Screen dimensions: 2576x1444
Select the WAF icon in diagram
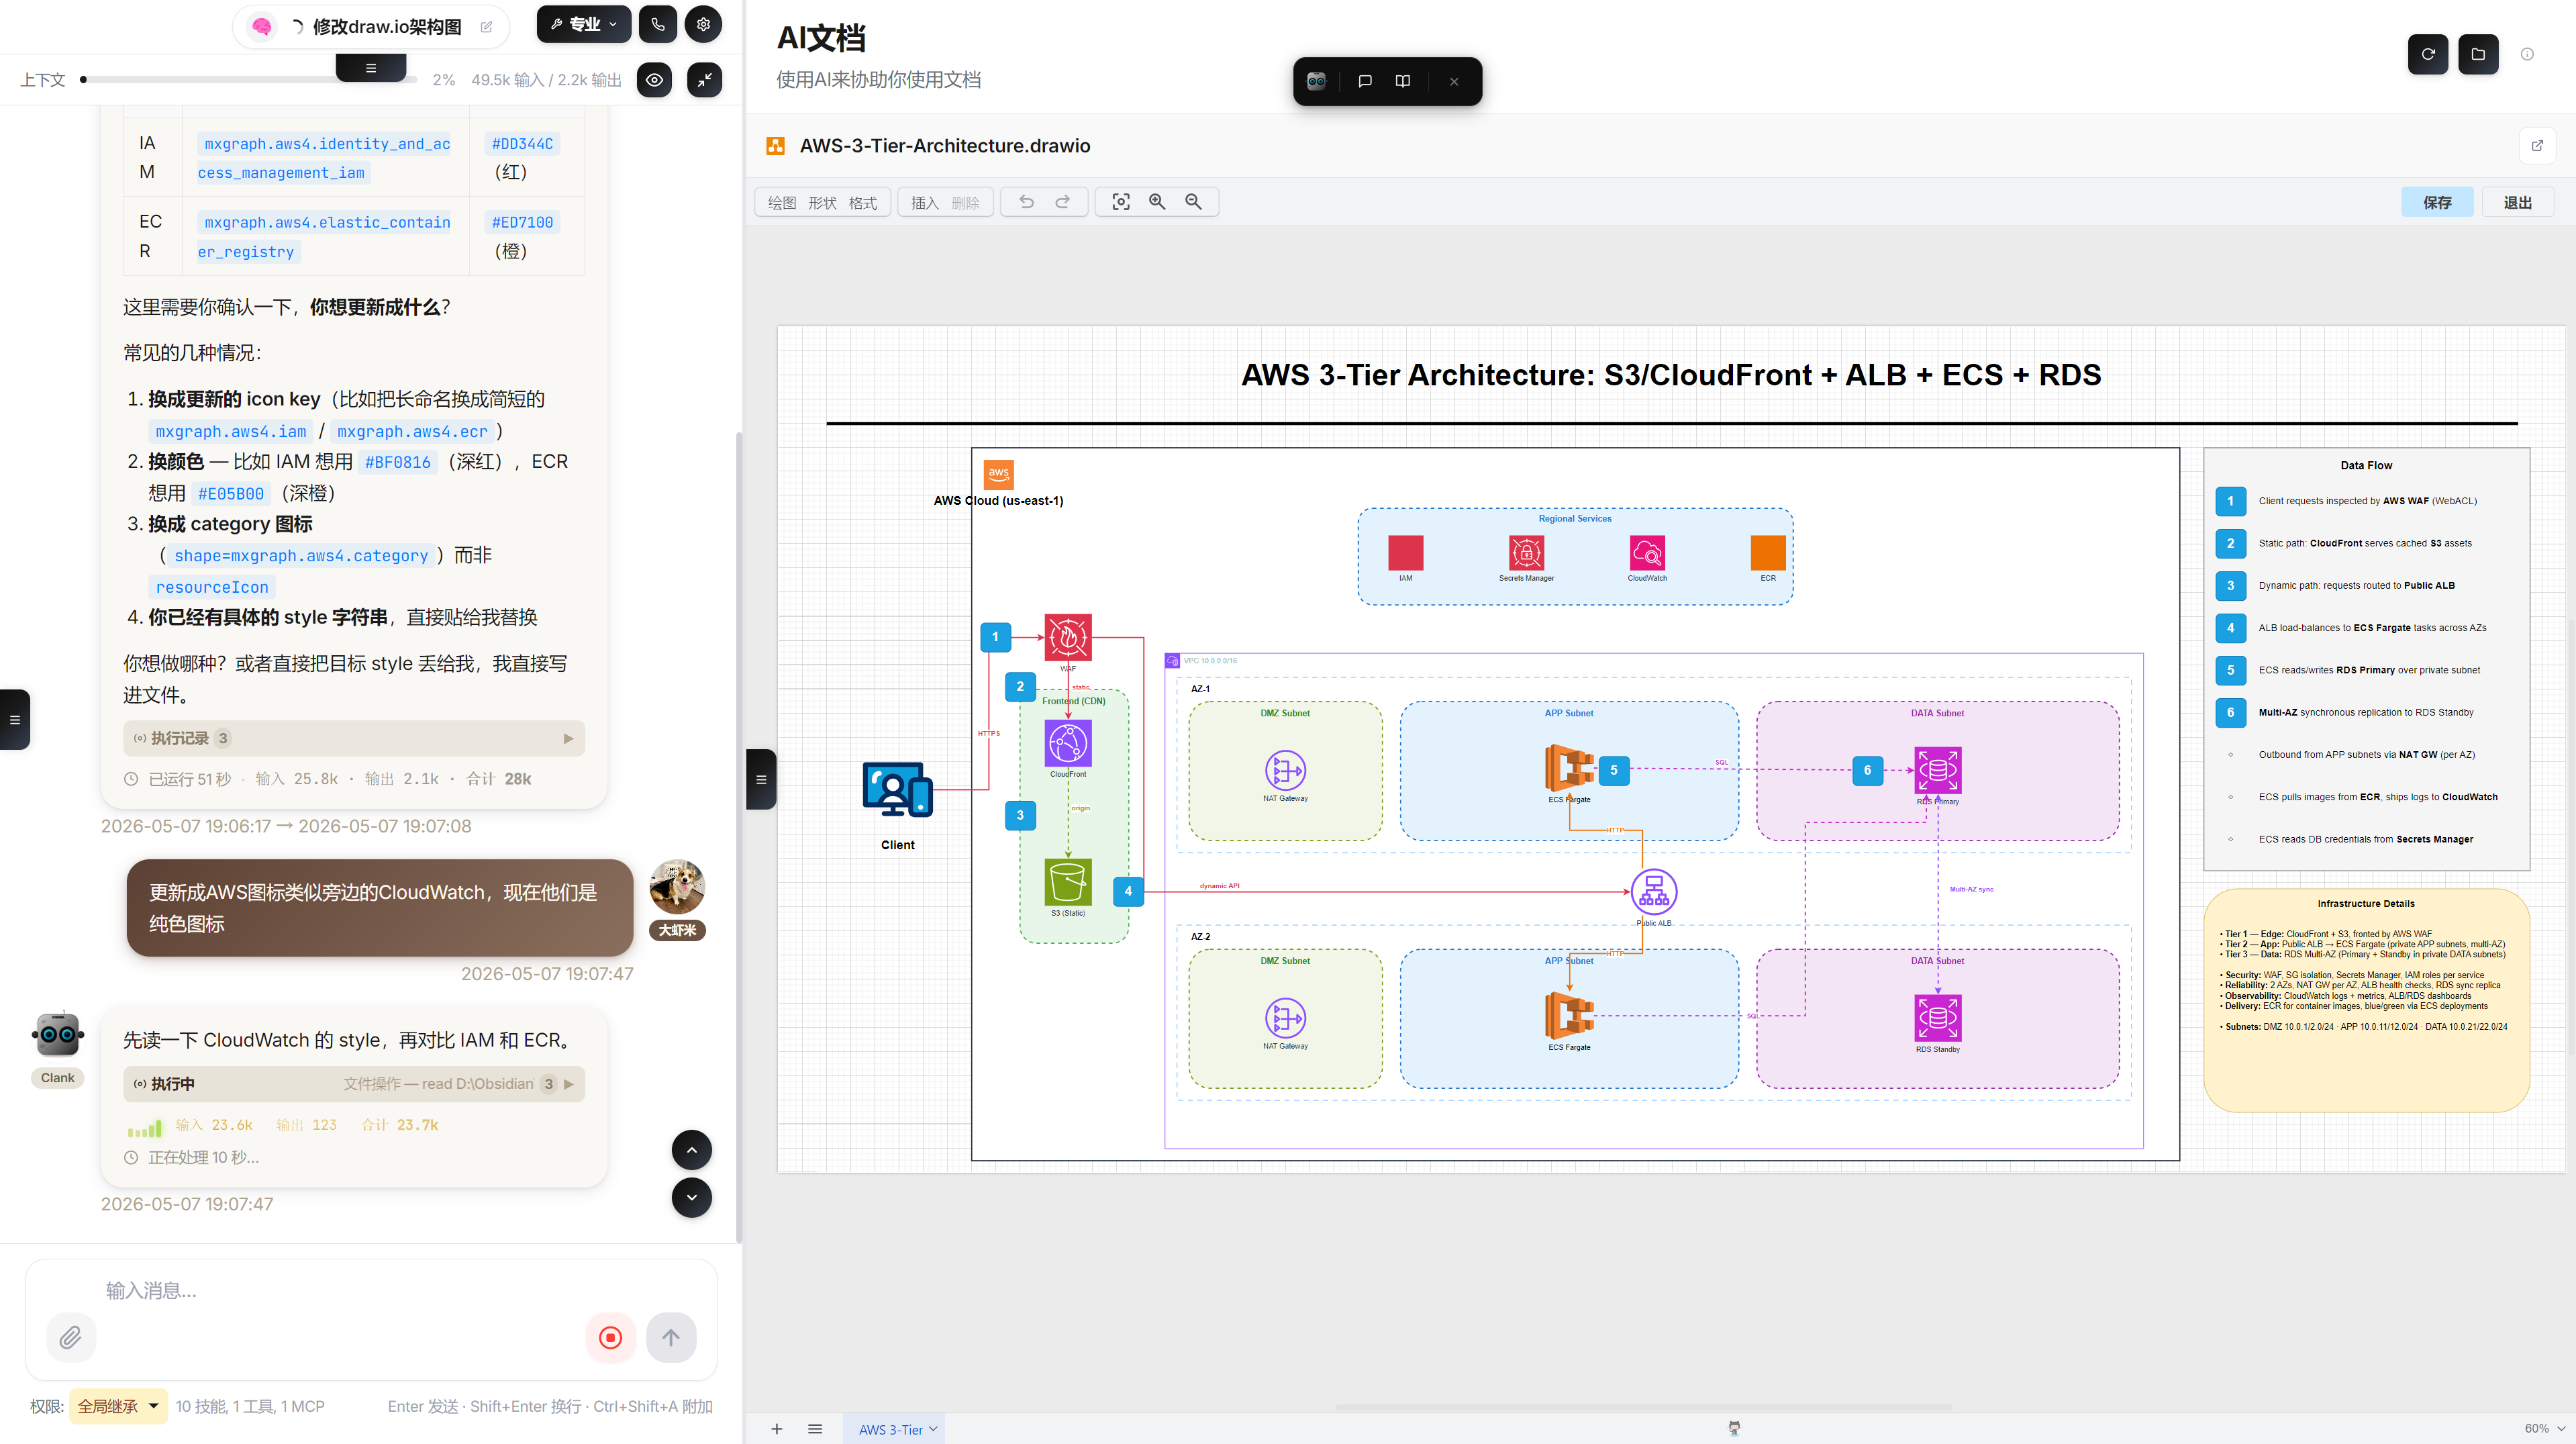coord(1068,637)
